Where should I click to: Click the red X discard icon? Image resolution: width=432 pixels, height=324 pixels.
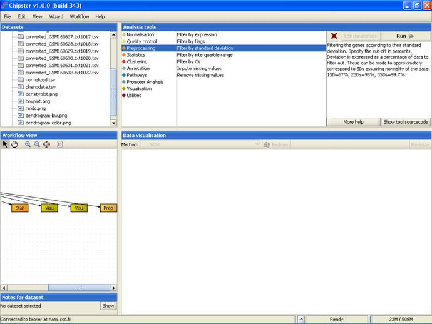point(334,36)
